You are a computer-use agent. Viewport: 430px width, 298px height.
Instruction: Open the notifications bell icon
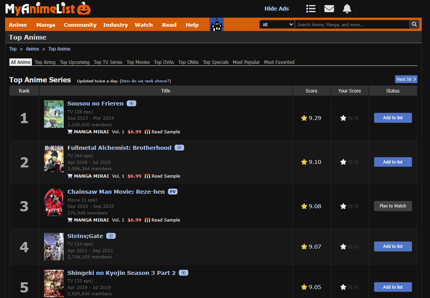point(347,9)
